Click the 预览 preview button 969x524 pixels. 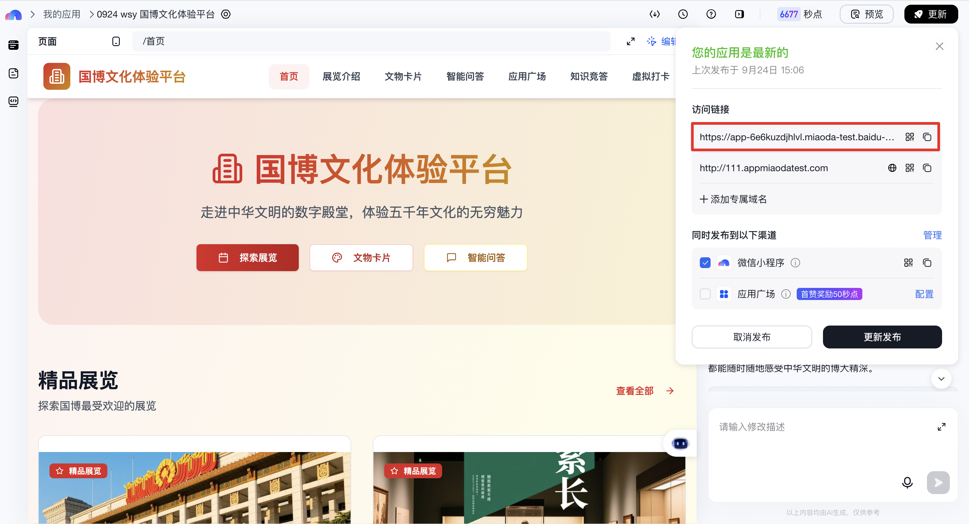pos(867,14)
